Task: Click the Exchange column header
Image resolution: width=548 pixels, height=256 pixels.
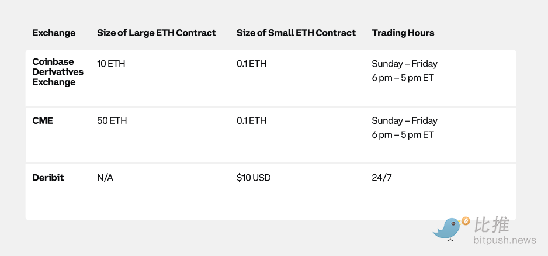Action: tap(54, 33)
